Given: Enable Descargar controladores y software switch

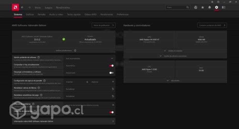Looking at the screenshot, I should [111, 73].
